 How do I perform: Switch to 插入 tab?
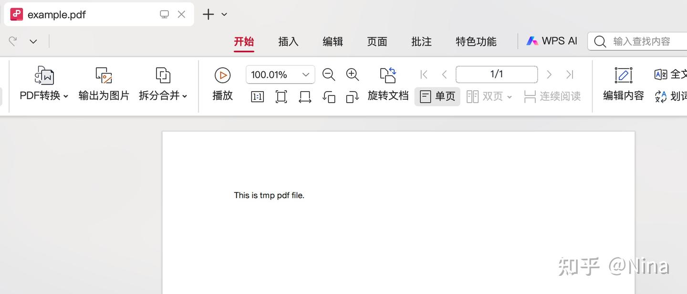[288, 42]
